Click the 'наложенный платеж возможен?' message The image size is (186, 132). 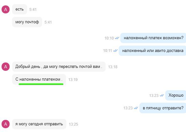[x=153, y=38]
